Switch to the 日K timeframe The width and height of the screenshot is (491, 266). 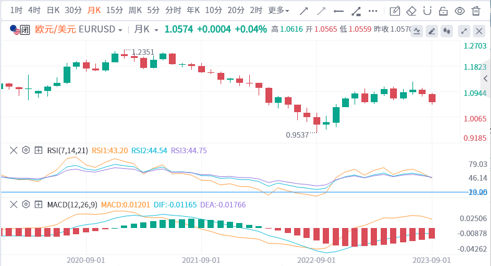(53, 11)
